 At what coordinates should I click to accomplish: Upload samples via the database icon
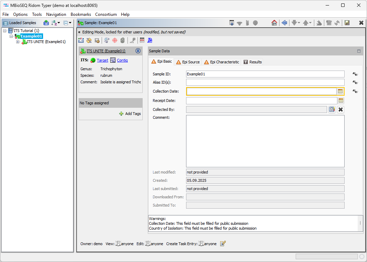pos(46,23)
